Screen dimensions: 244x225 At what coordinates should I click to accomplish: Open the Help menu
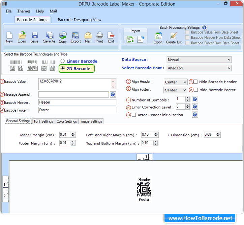click(x=40, y=11)
